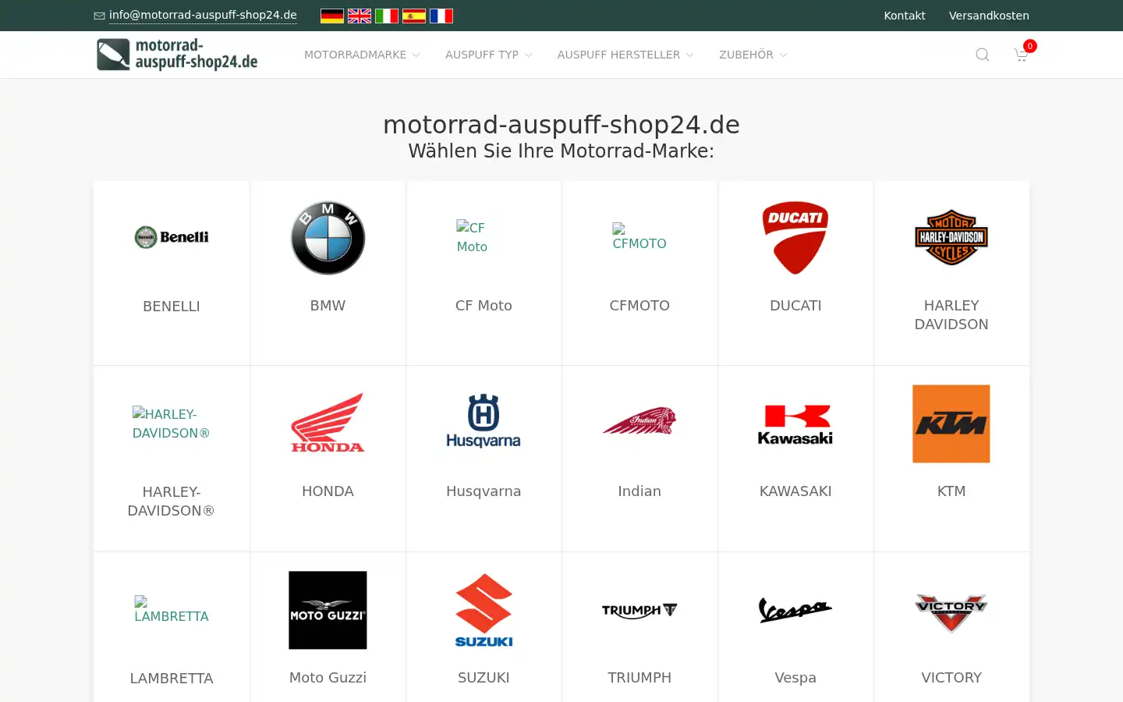Viewport: 1123px width, 702px height.
Task: Expand the ZUBEHÖR dropdown menu
Action: tap(753, 55)
